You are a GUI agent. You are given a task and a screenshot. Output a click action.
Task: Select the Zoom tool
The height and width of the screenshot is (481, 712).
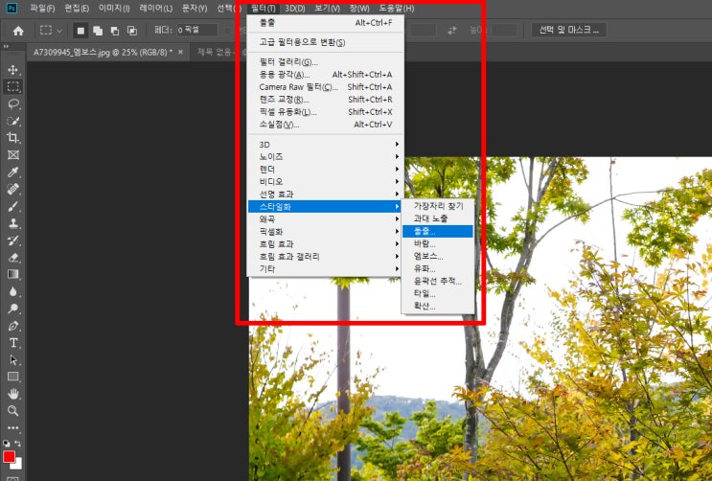(12, 411)
